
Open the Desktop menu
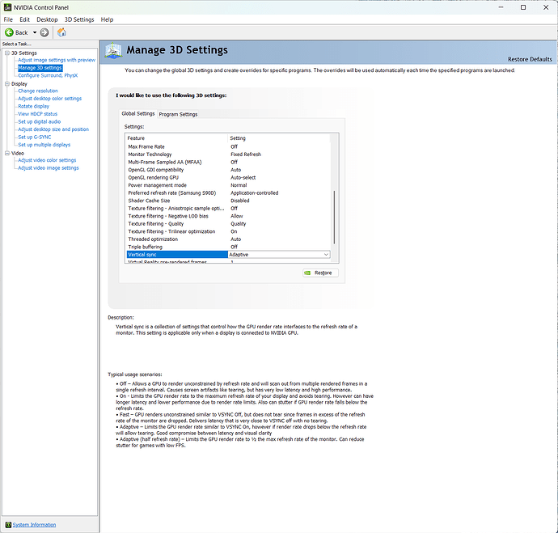[47, 19]
